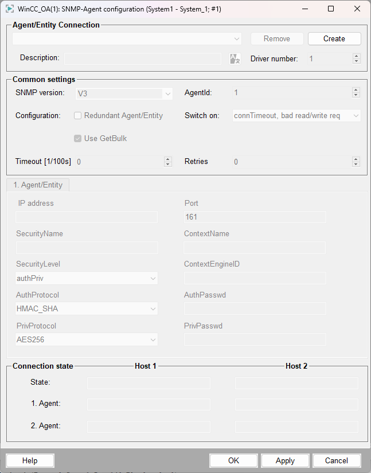Click the WinCC OA title bar icon
371x473 pixels.
[10, 9]
